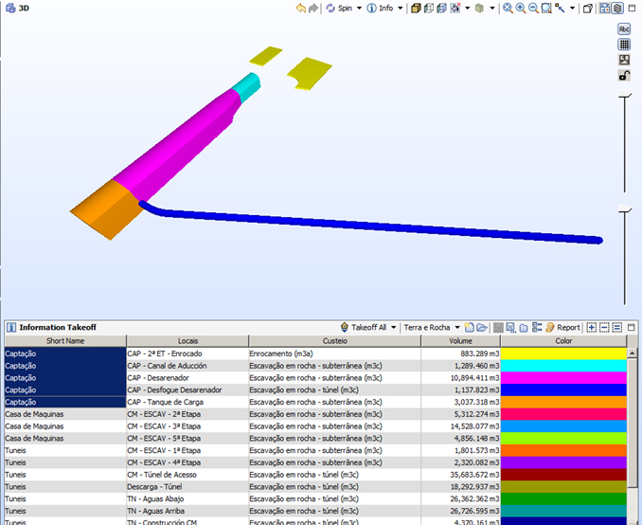Click the magenta color swatch for CAP - Desarenador
Image resolution: width=642 pixels, height=525 pixels.
(563, 378)
